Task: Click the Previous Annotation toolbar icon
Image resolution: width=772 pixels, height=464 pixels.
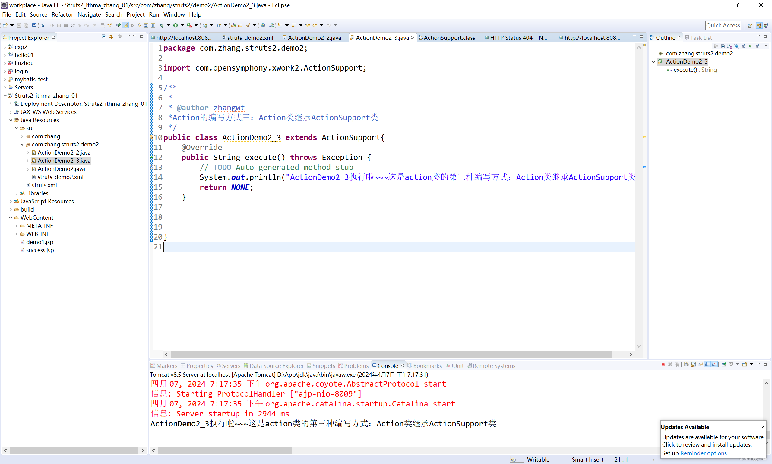Action: click(293, 25)
